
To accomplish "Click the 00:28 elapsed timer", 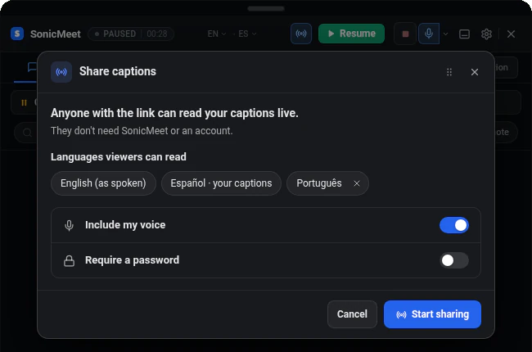I will [x=157, y=34].
